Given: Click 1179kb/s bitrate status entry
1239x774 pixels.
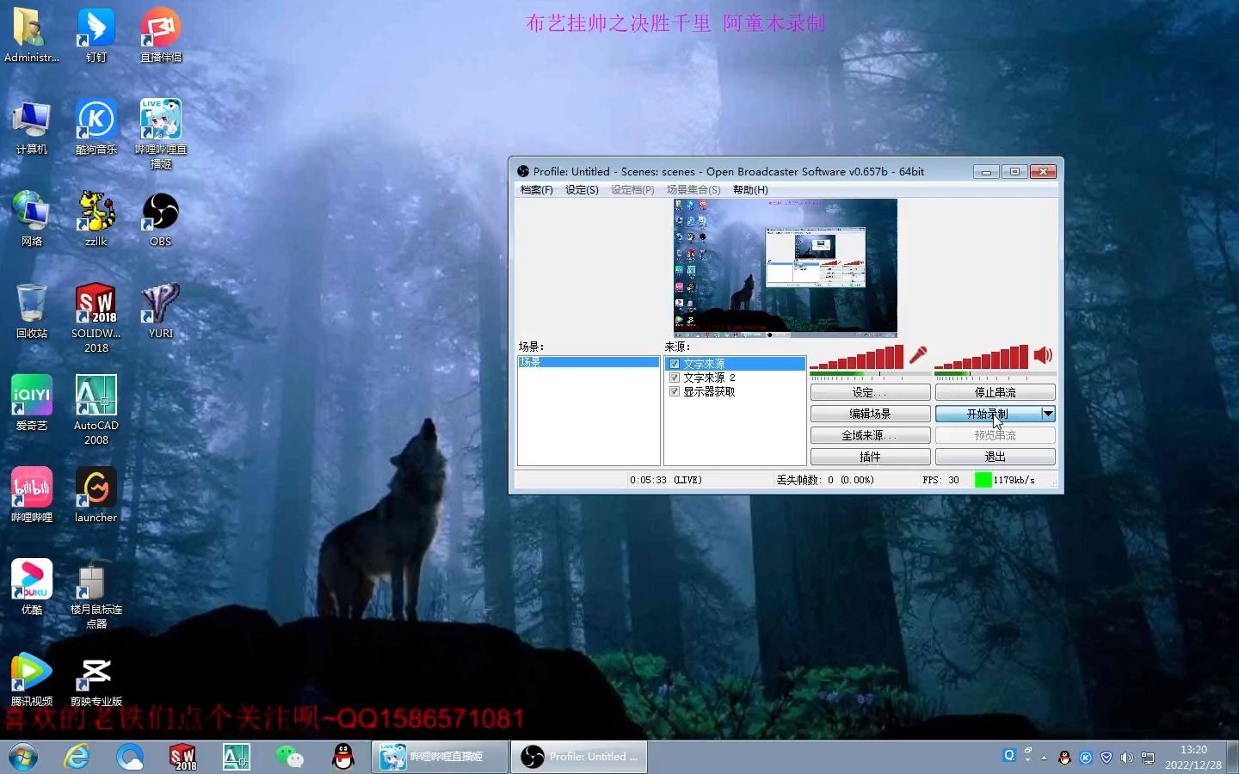Looking at the screenshot, I should click(1014, 480).
